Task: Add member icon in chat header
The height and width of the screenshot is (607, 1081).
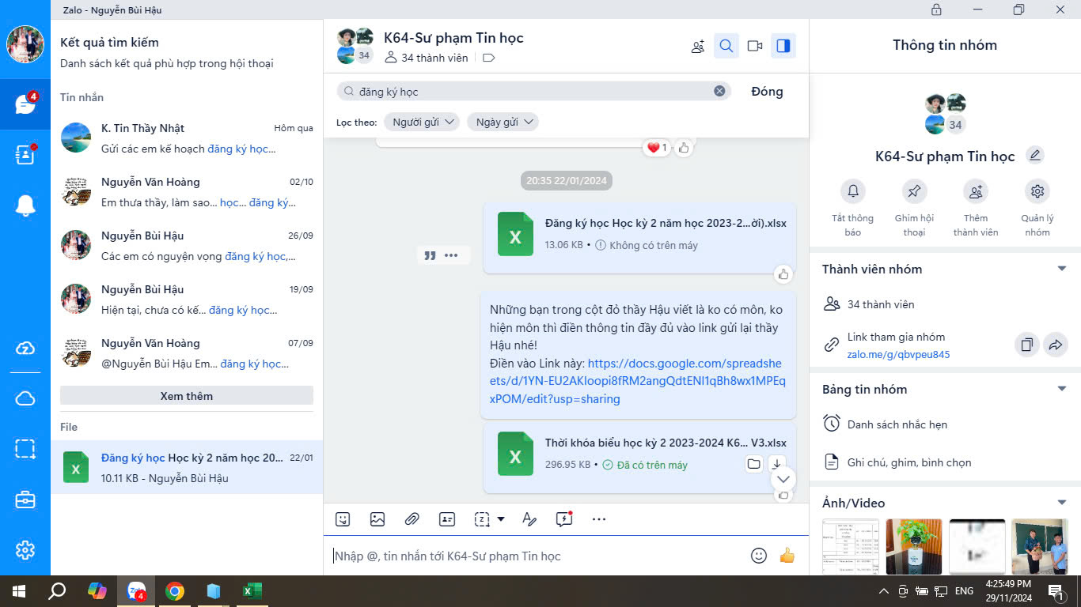Action: pos(697,46)
